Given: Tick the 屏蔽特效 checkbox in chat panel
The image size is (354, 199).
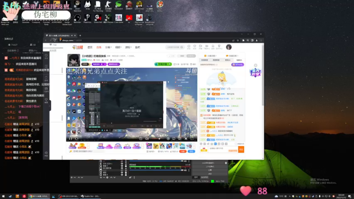Looking at the screenshot, I should [236, 144].
